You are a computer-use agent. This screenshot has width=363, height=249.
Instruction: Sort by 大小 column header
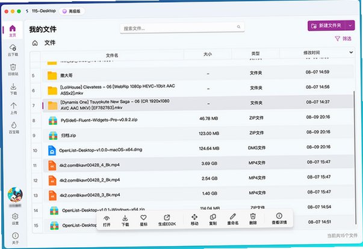tap(208, 54)
